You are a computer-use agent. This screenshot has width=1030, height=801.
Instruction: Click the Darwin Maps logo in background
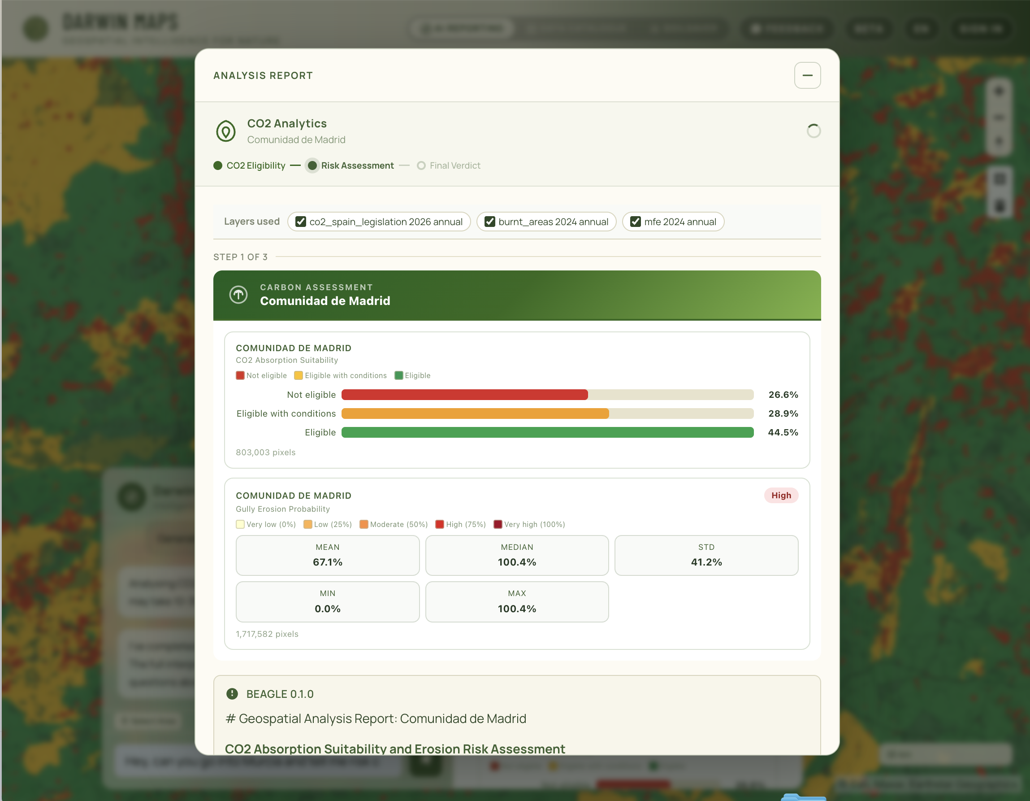click(x=36, y=28)
